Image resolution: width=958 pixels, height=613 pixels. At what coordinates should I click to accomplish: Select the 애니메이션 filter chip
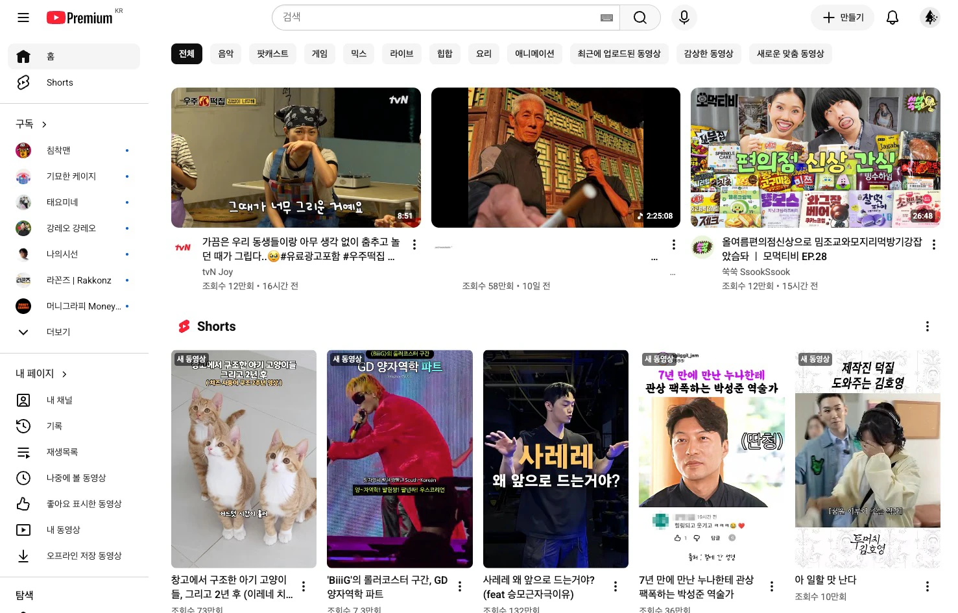pos(534,54)
